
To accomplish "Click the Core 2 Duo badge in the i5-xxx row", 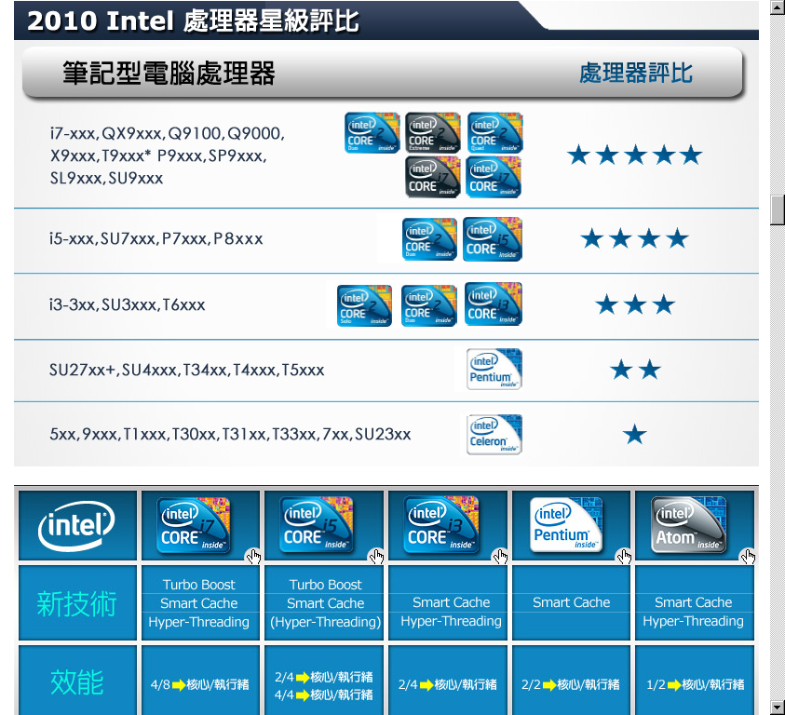I will point(429,239).
